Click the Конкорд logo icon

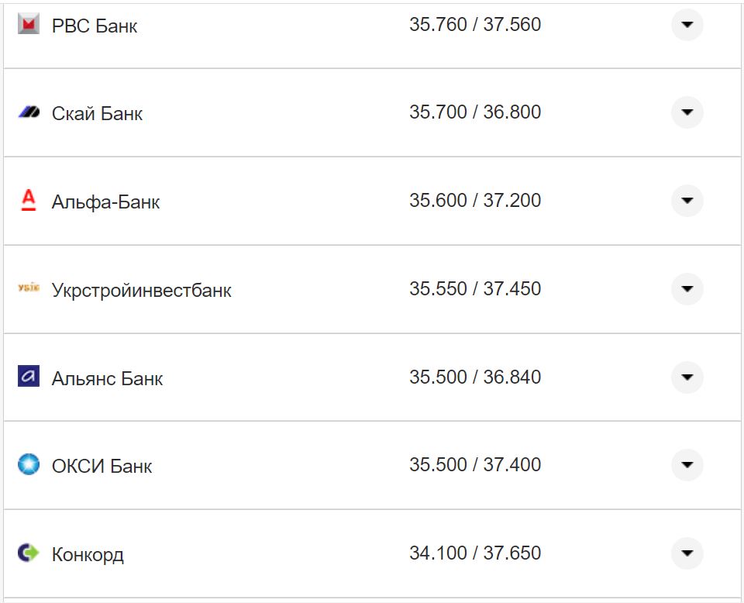pos(29,553)
